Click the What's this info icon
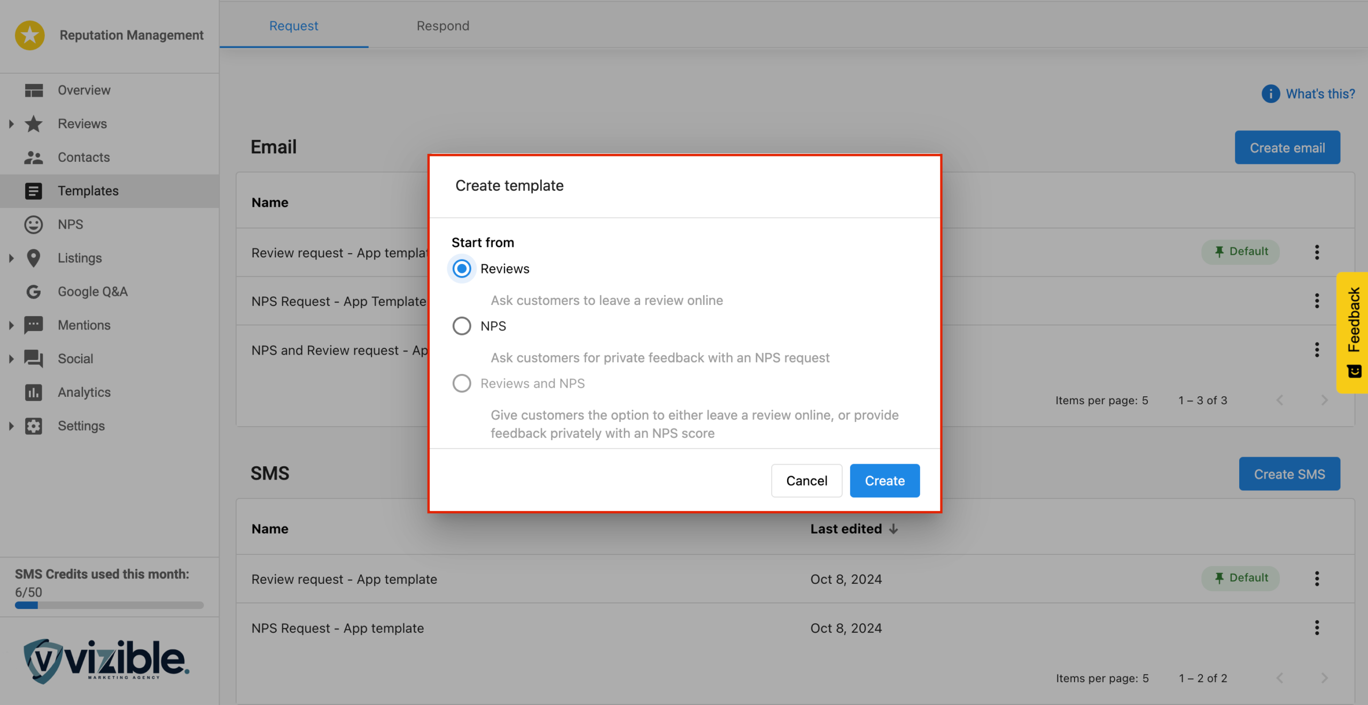 (x=1270, y=94)
